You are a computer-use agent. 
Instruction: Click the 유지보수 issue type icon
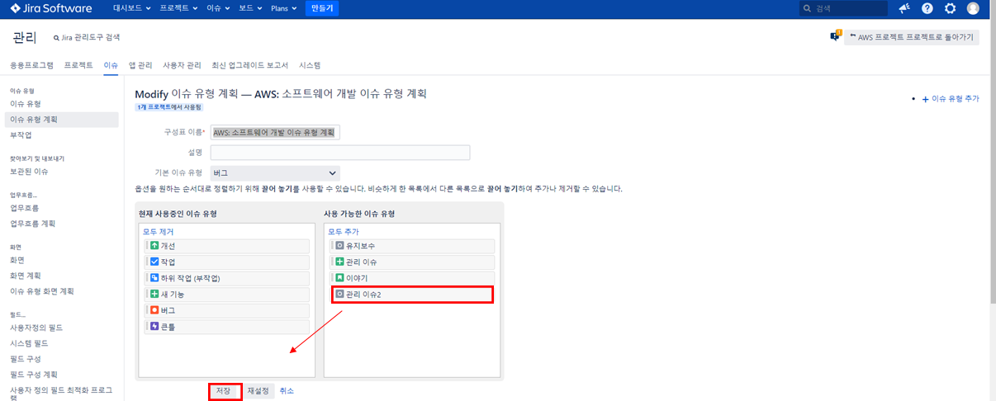click(x=339, y=246)
